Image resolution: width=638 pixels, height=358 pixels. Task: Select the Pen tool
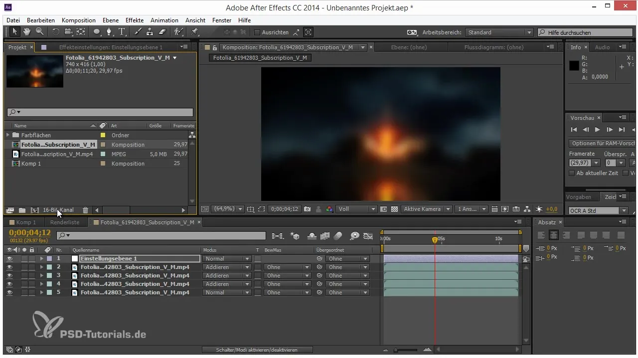pos(110,32)
